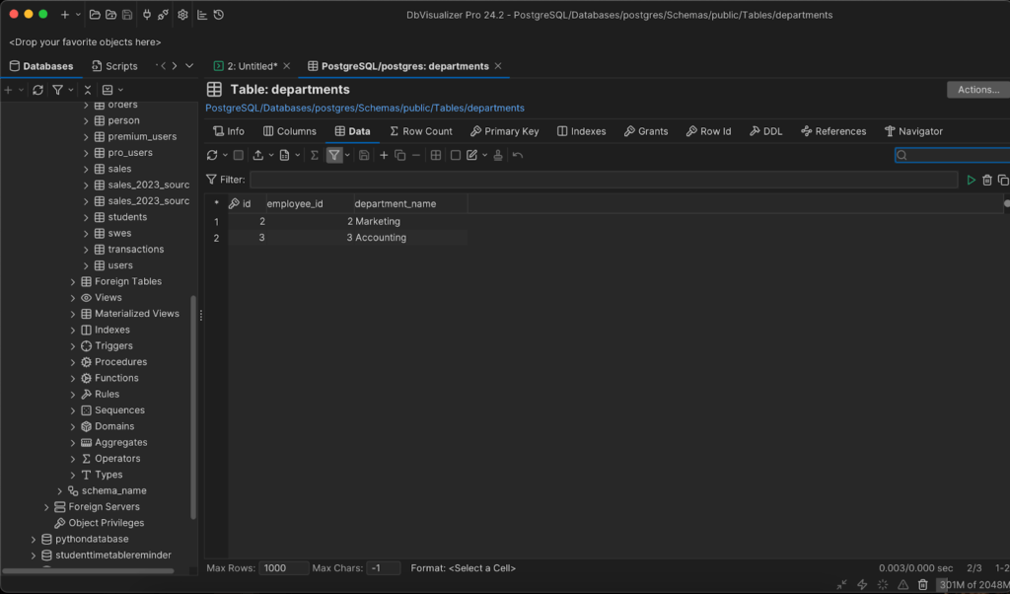This screenshot has width=1010, height=594.
Task: Toggle the grid layout view button
Action: click(x=436, y=155)
